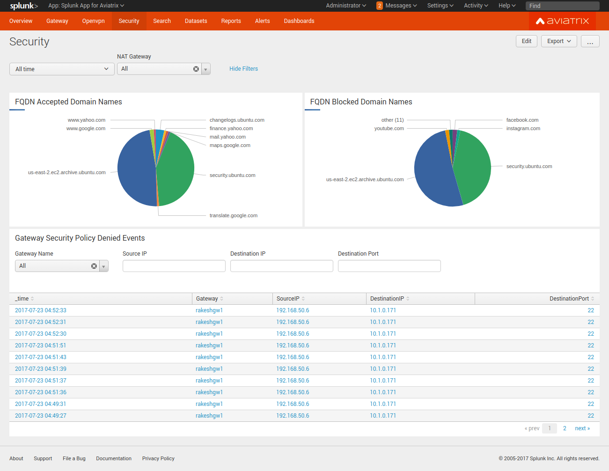Screen dimensions: 609x471
Task: Open the Settings menu
Action: coord(440,6)
